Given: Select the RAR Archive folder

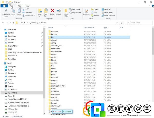Looking at the screenshot, I should [x=12, y=56].
